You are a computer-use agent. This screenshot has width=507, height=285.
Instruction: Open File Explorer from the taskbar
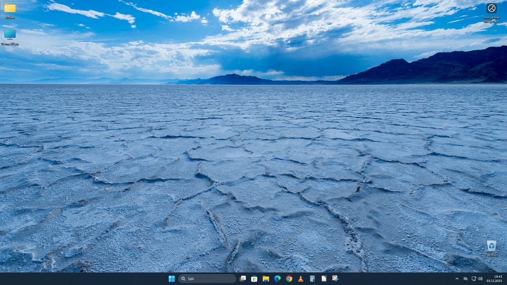coord(266,279)
